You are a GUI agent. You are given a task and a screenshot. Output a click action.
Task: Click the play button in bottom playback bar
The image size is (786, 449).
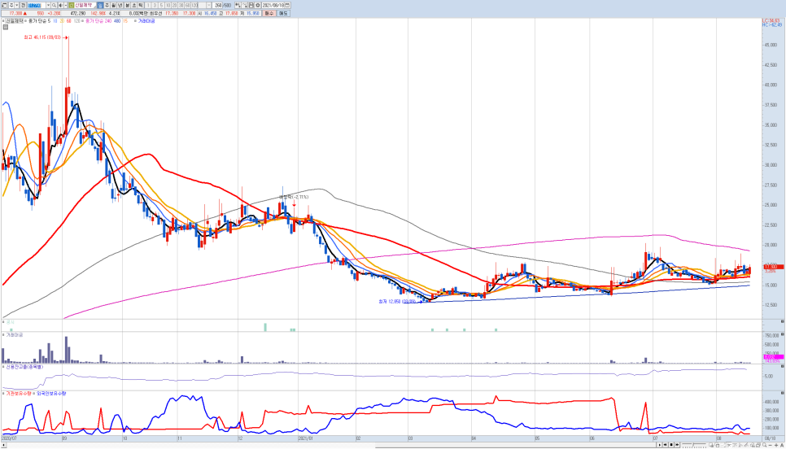[660, 444]
